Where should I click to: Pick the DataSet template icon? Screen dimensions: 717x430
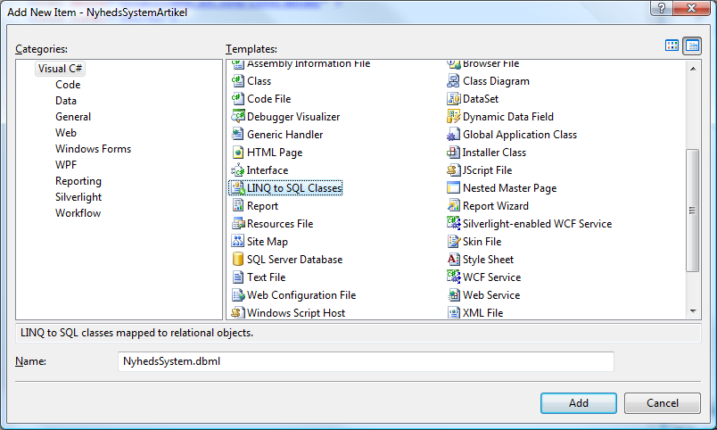(x=453, y=99)
